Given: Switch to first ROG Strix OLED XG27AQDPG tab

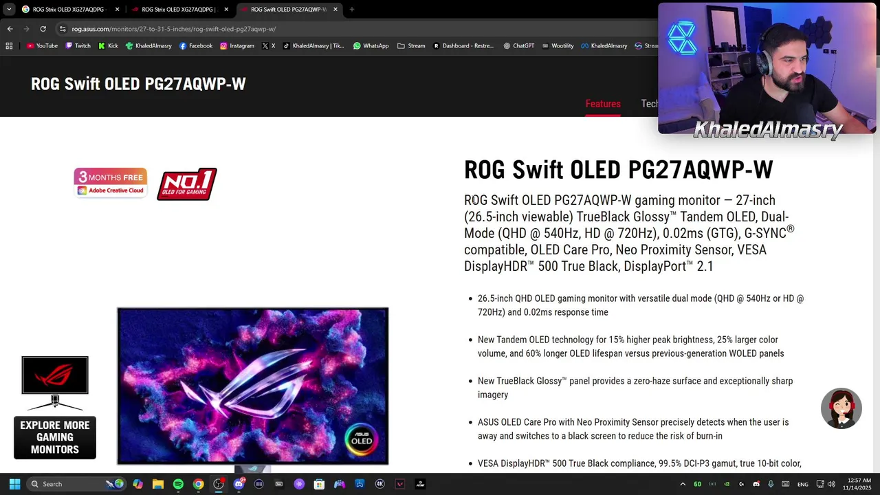Looking at the screenshot, I should tap(70, 9).
